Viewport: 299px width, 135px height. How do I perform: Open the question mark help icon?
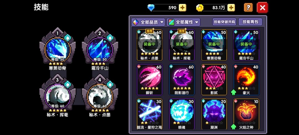coord(248,8)
